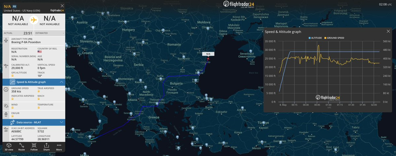Viewport: 396px width, 156px height.
Task: Click the N/A aircraft label on map
Action: pyautogui.click(x=208, y=54)
